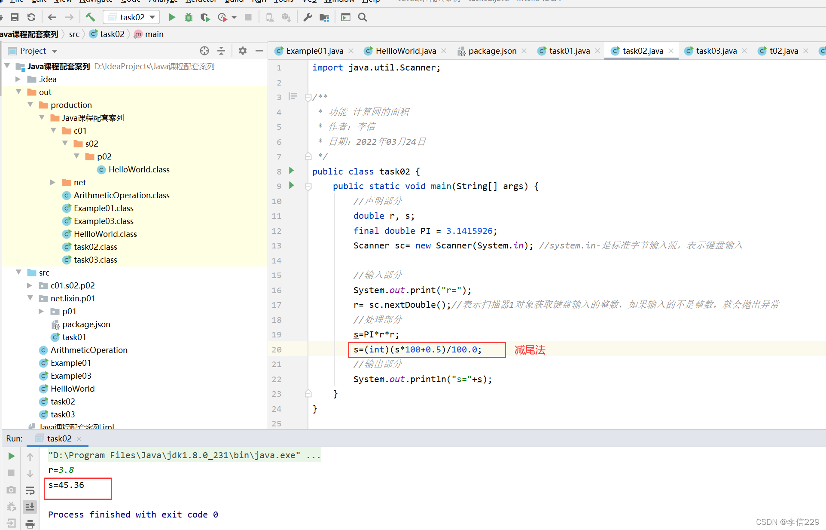Run task02 with green play icon

(x=172, y=17)
